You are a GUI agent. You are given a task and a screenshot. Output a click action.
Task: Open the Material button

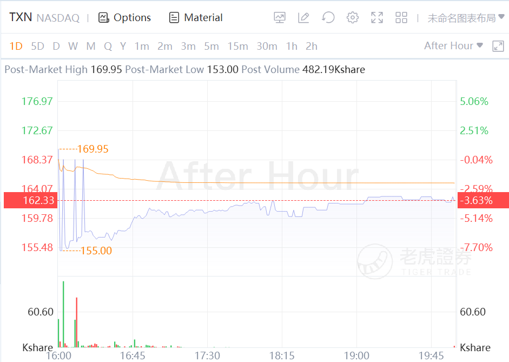[x=196, y=18]
